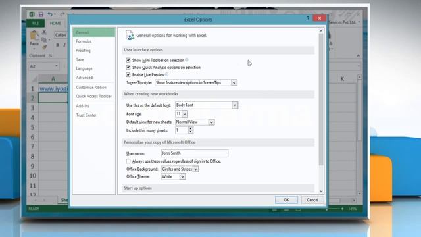The height and width of the screenshot is (237, 421).
Task: Click OK in Excel Options
Action: pos(286,200)
